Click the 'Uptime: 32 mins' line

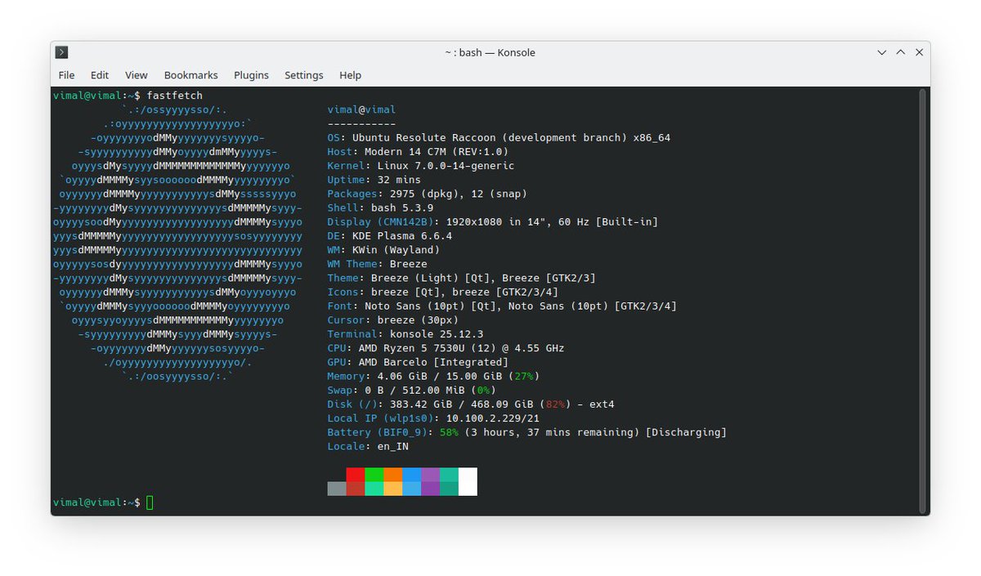pyautogui.click(x=374, y=180)
